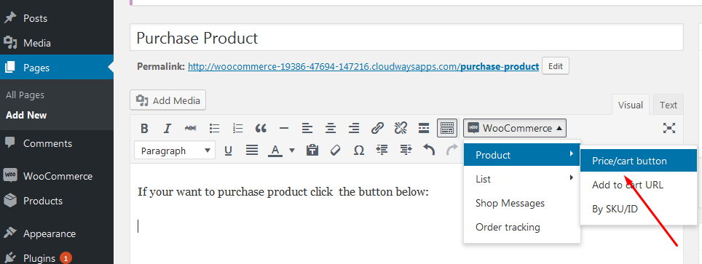This screenshot has width=702, height=264.
Task: Open WooCommerce in the sidebar
Action: 57,176
